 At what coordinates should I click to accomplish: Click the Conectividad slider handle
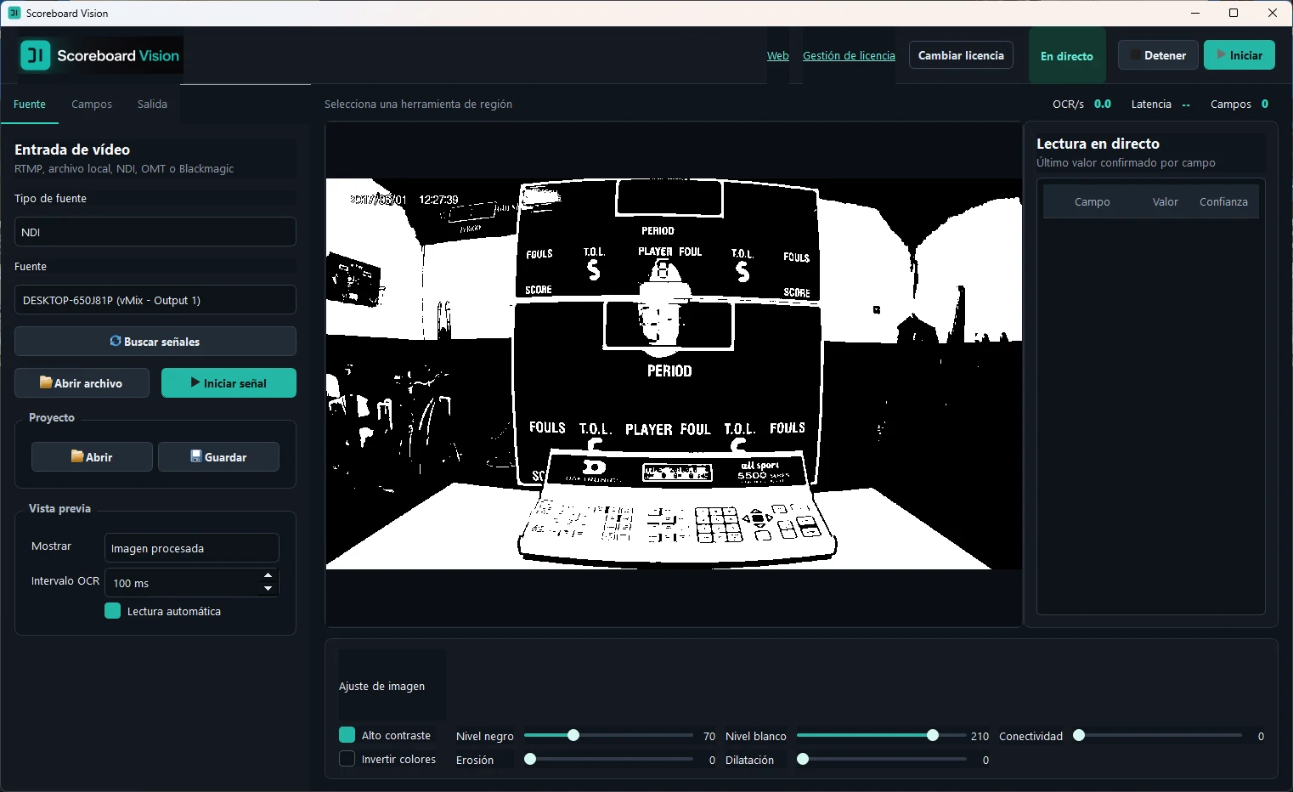1079,735
